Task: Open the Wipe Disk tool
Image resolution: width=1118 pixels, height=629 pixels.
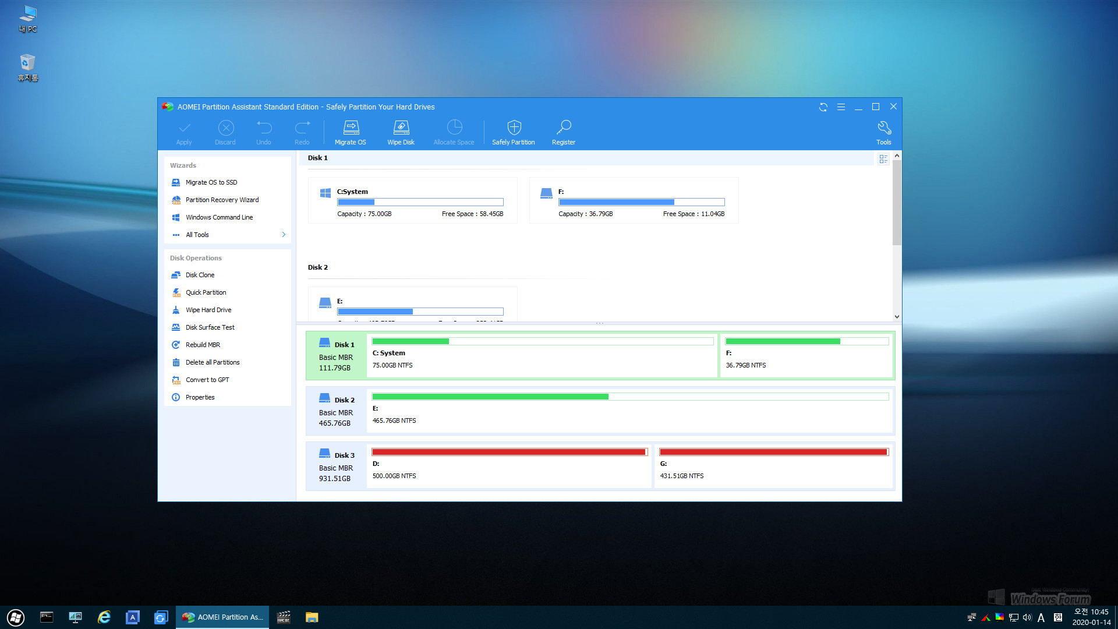Action: (x=401, y=133)
